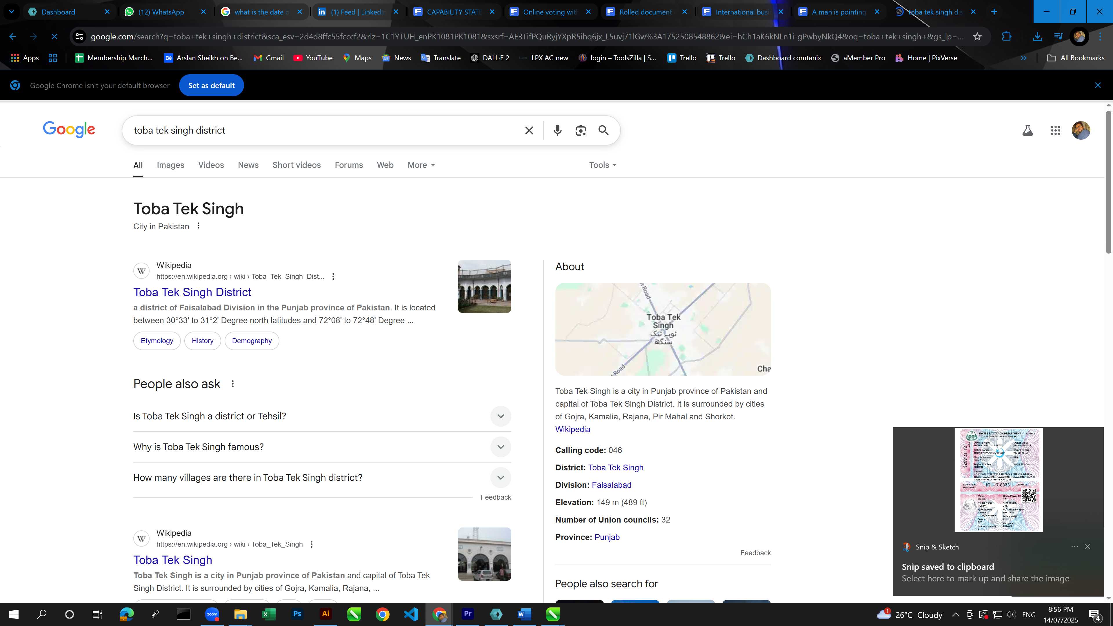
Task: Switch to Images results tab
Action: 170,165
